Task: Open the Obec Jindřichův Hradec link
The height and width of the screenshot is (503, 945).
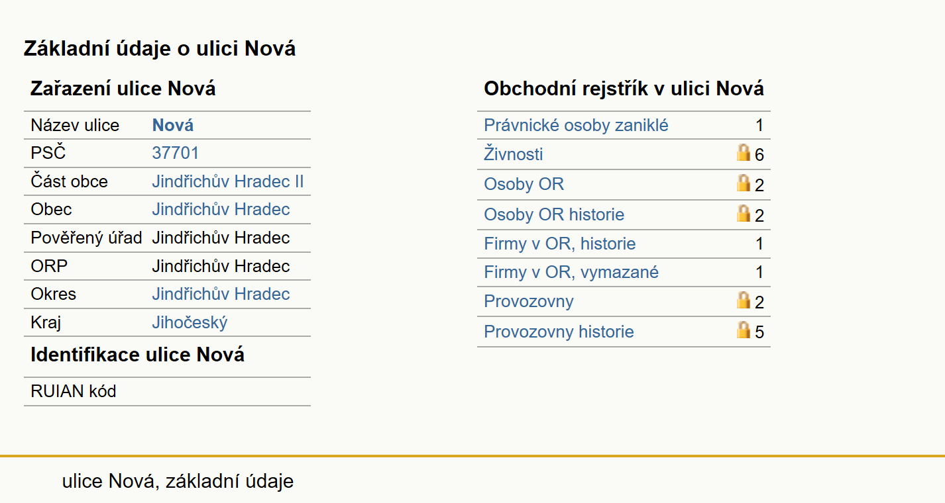Action: (221, 209)
